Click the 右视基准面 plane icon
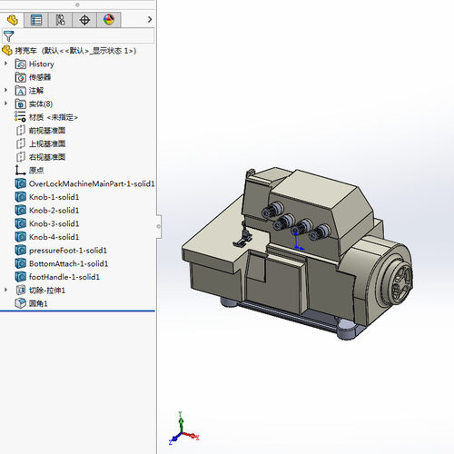The width and height of the screenshot is (454, 454). click(x=21, y=157)
